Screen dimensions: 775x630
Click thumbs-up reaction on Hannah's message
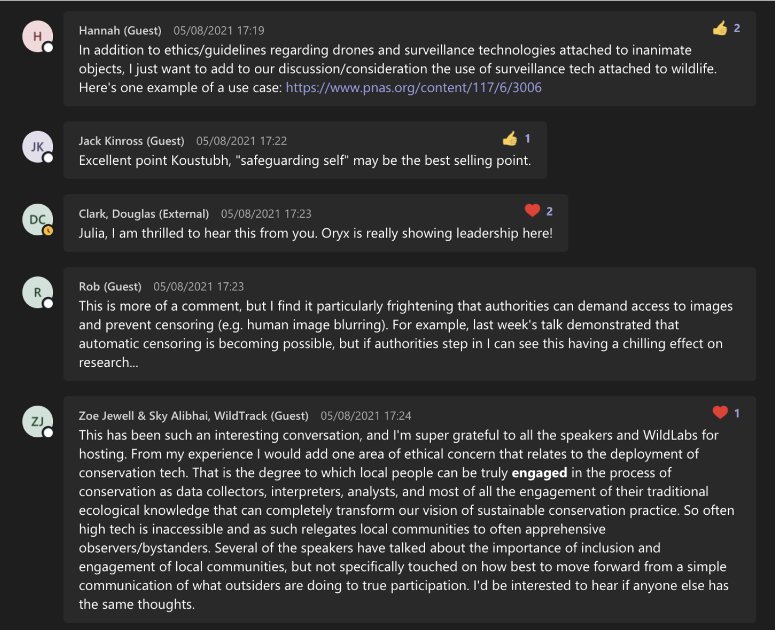[720, 28]
